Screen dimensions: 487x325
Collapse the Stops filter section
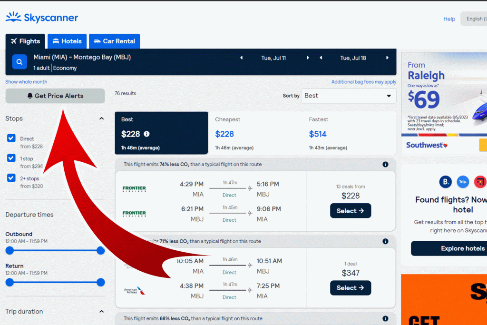[102, 118]
